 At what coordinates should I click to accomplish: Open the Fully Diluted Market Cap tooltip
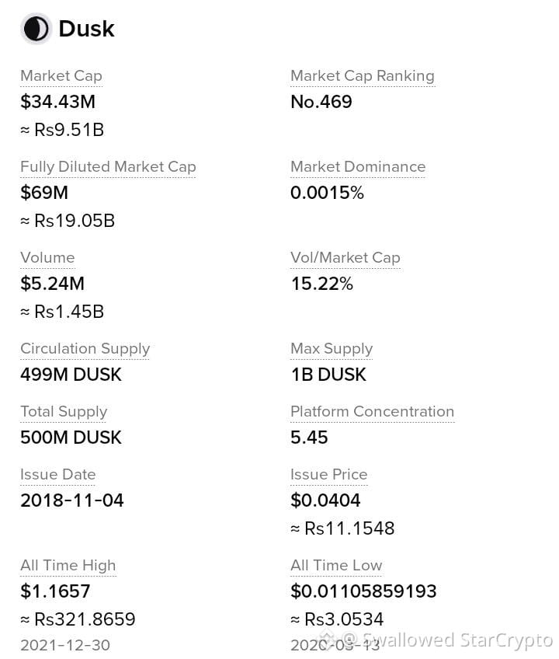pos(108,167)
